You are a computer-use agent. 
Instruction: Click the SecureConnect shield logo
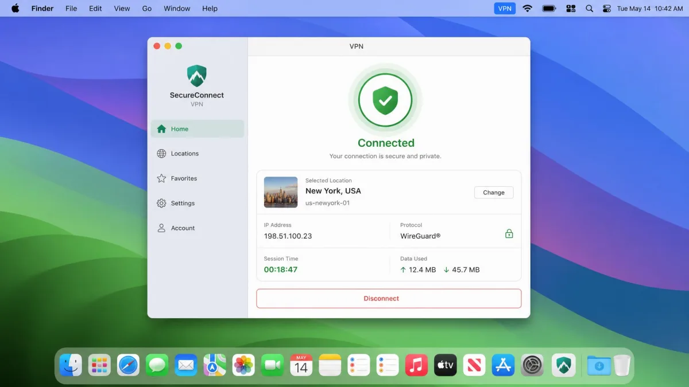(x=197, y=76)
